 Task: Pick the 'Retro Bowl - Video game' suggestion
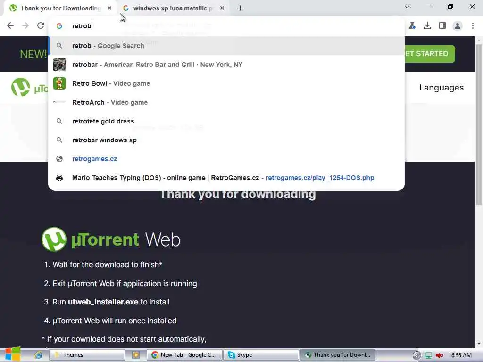coord(226,83)
